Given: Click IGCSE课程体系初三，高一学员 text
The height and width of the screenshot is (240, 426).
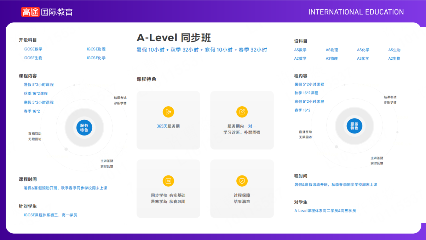Looking at the screenshot, I should [x=50, y=215].
